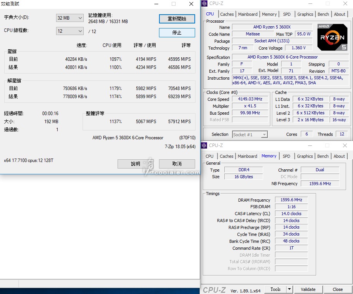This screenshot has height=294, width=353.
Task: Click the Threads count value 12
Action: pos(342,134)
